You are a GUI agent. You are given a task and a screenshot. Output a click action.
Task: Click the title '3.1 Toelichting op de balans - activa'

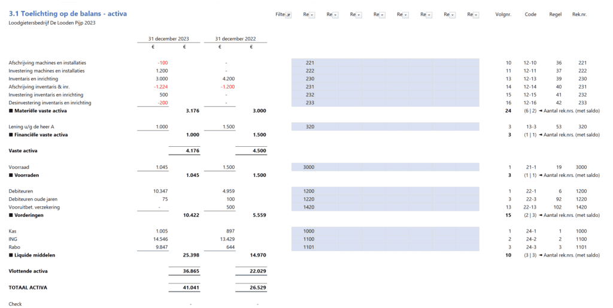(x=68, y=13)
